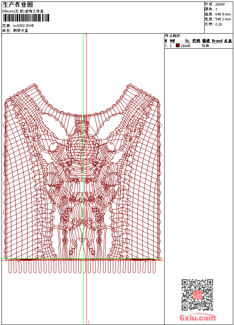Click the height value '649.9 mm'
Viewport: 234px width, 325px height.
pos(223,14)
